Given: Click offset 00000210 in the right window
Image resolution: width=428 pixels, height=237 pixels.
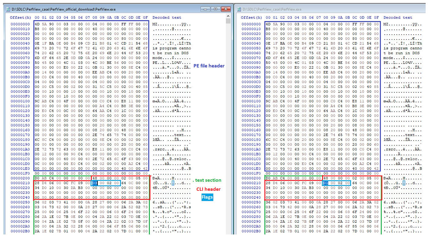Looking at the screenshot, I should [x=251, y=183].
